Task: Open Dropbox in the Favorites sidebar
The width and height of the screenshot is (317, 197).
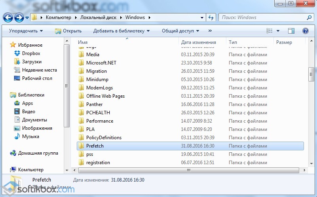Action: (x=31, y=53)
